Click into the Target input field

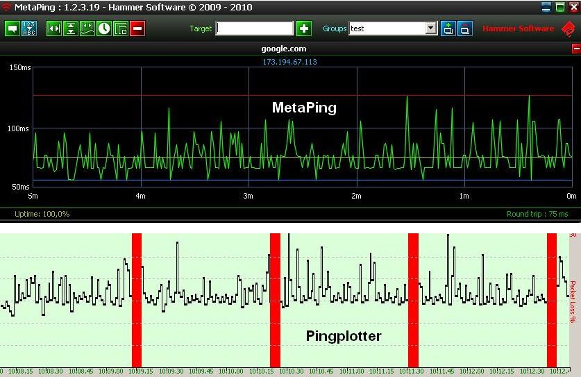coord(255,28)
